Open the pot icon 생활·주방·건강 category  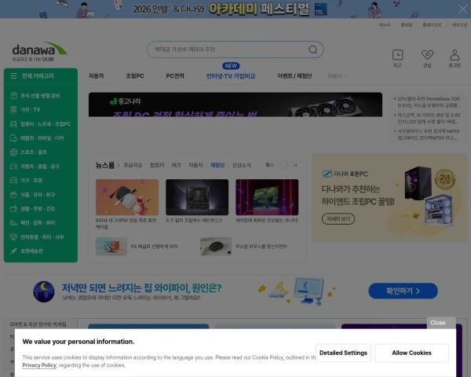13,209
